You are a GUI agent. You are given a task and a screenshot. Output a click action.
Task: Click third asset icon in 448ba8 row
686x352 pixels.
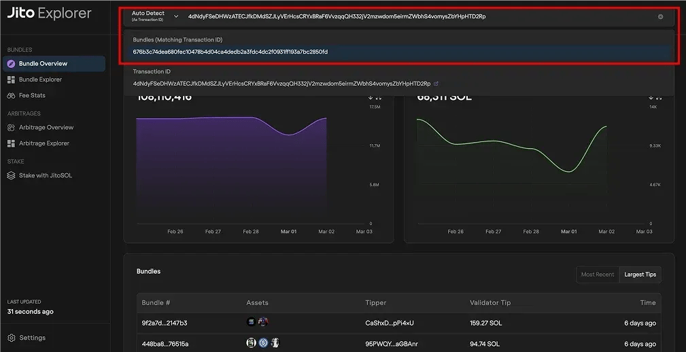[275, 342]
